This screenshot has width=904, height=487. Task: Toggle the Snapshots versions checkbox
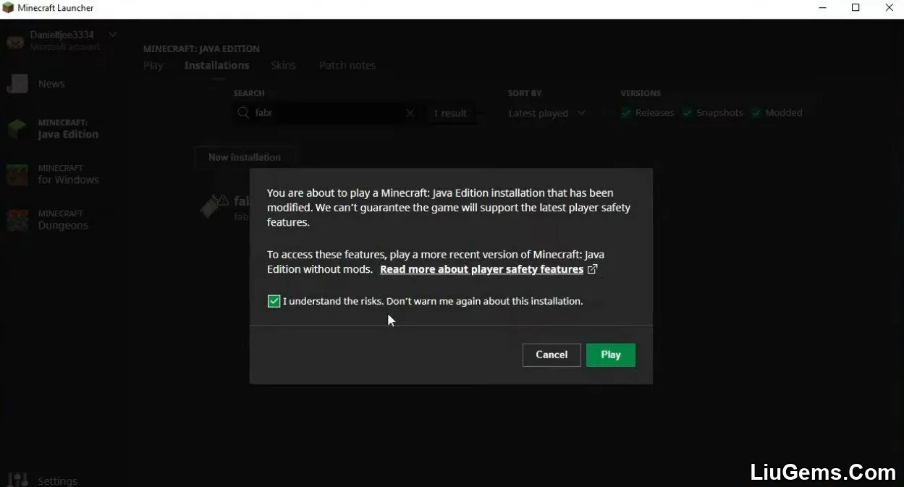687,113
